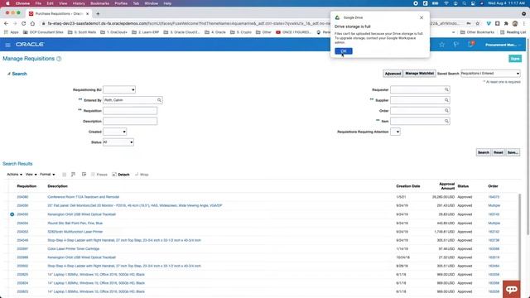Open the View menu in Search Results
Screen dimensions: 530x298
pos(31,175)
